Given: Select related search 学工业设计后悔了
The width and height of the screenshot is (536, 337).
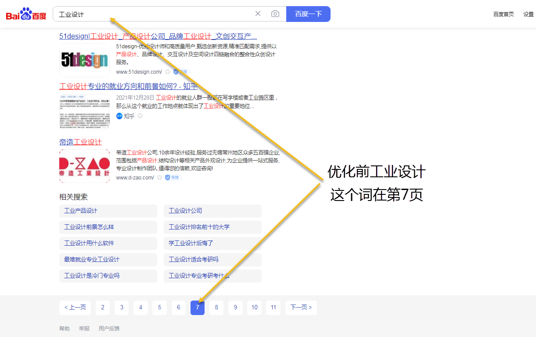Looking at the screenshot, I should point(212,244).
